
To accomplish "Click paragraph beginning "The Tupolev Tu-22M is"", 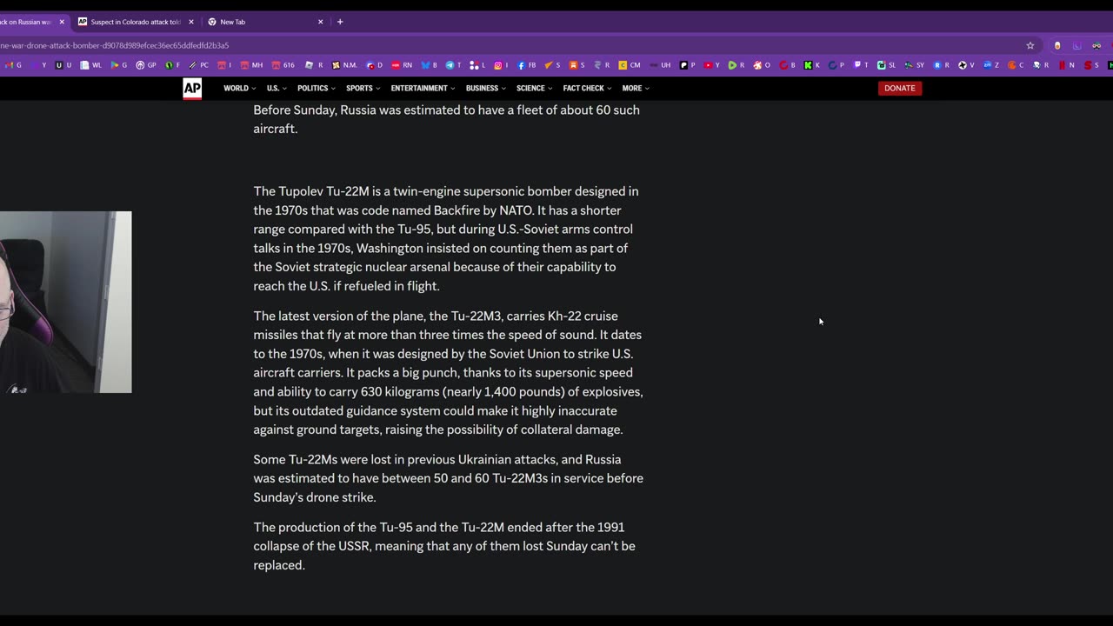I will (446, 238).
